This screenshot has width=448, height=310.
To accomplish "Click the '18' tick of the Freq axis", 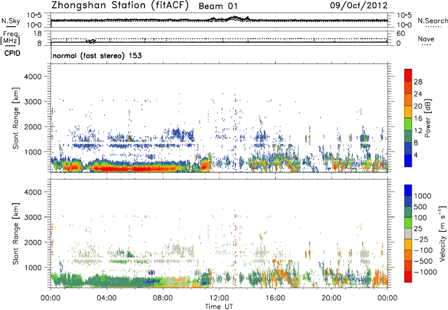I will (38, 34).
